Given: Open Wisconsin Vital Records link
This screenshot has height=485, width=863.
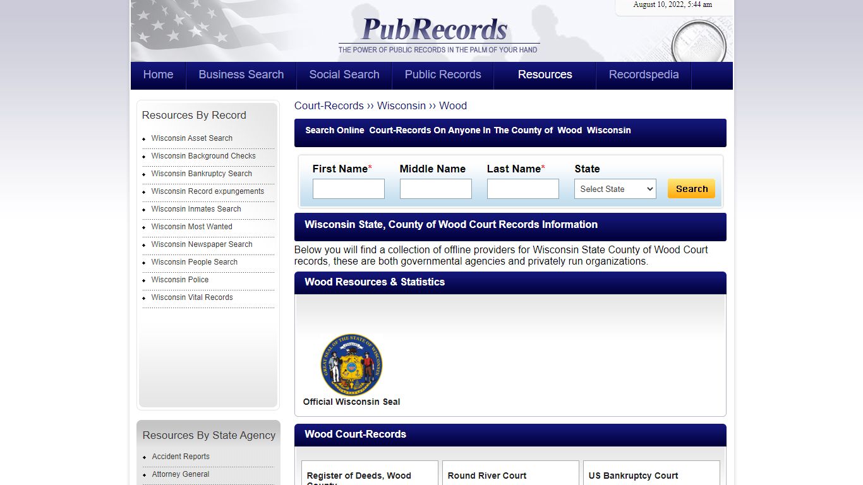Looking at the screenshot, I should pyautogui.click(x=192, y=297).
